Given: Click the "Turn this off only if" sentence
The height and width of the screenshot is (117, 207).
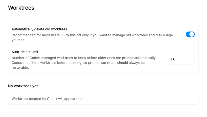Looking at the screenshot, I should click(85, 35).
